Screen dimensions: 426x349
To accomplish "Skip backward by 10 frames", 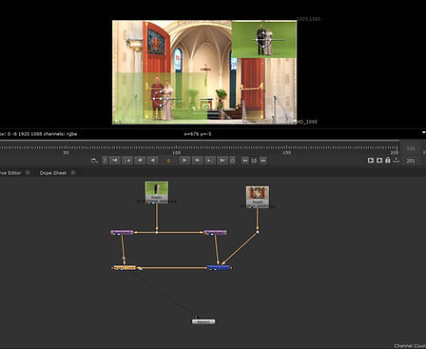I will [x=245, y=161].
